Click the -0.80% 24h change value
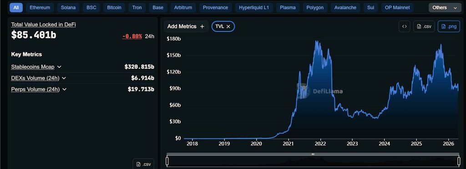This screenshot has height=169, width=466. tap(132, 36)
